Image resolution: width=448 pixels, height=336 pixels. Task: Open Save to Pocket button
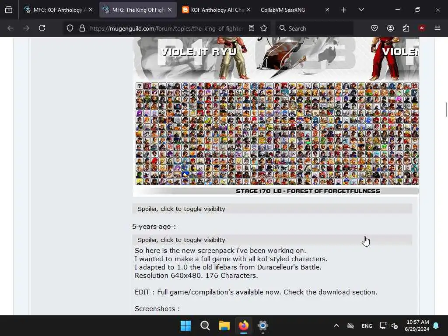coord(374,28)
